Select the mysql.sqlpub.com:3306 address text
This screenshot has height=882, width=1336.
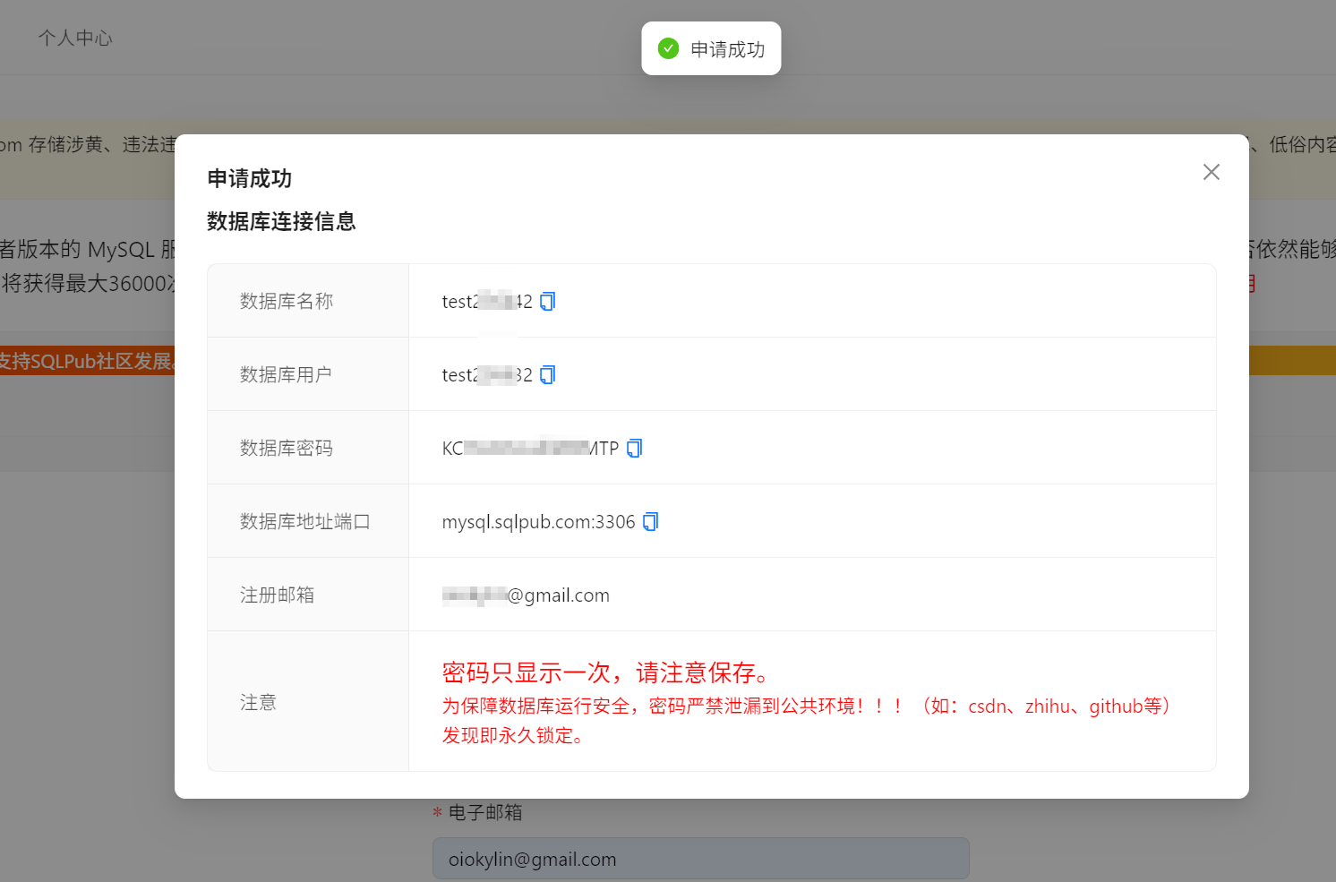(538, 522)
